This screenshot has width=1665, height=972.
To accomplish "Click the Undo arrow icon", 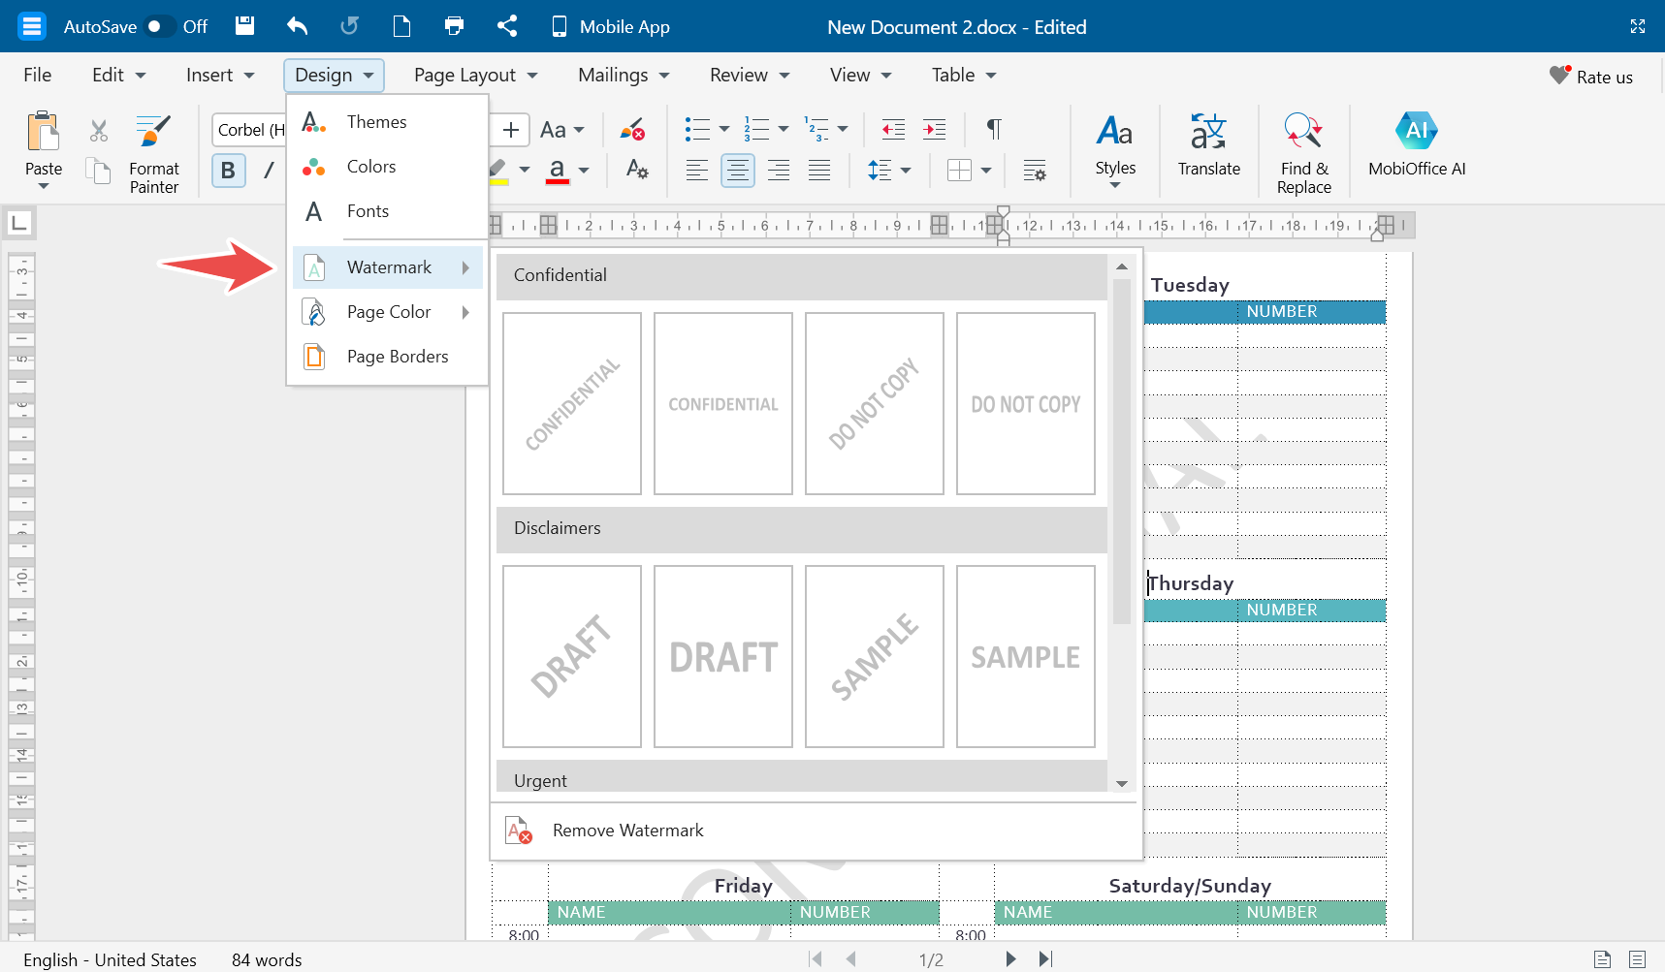I will tap(298, 26).
